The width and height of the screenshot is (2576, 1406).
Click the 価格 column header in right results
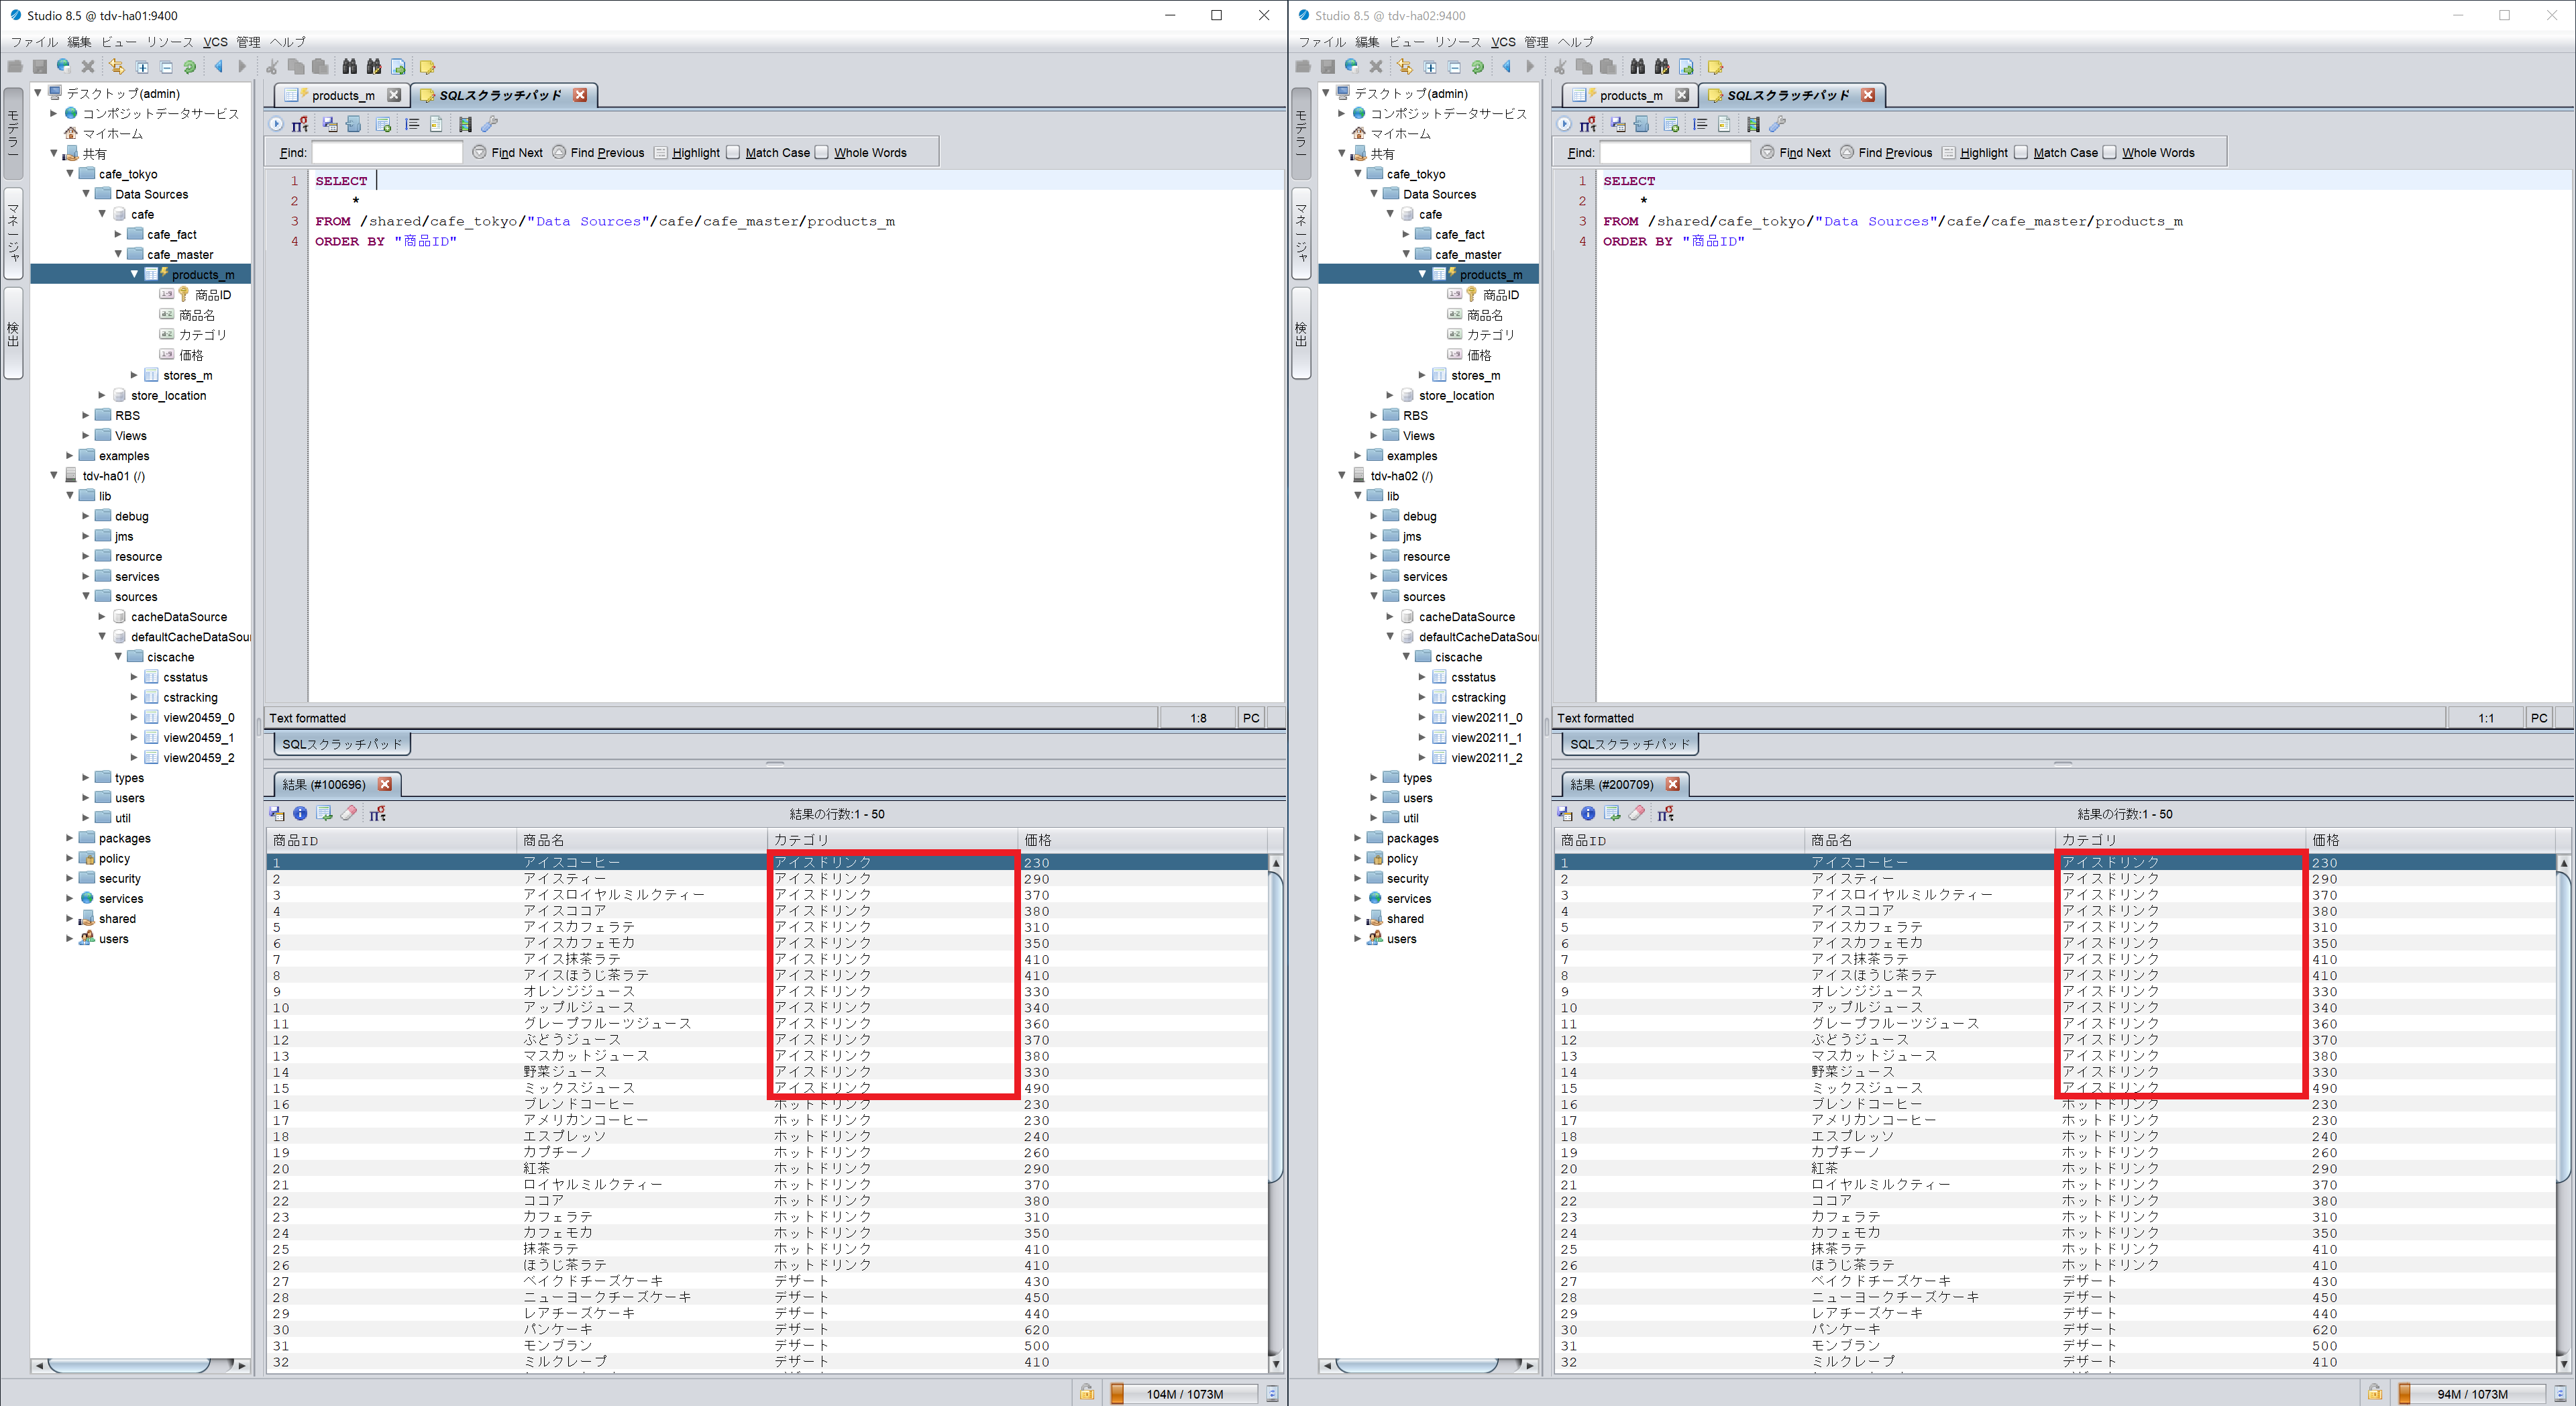point(2431,840)
